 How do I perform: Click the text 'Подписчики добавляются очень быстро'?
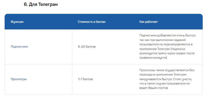(167, 36)
